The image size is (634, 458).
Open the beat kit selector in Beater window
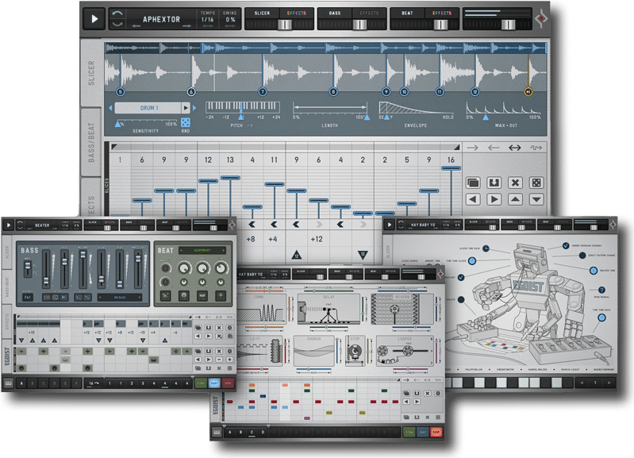click(x=202, y=251)
